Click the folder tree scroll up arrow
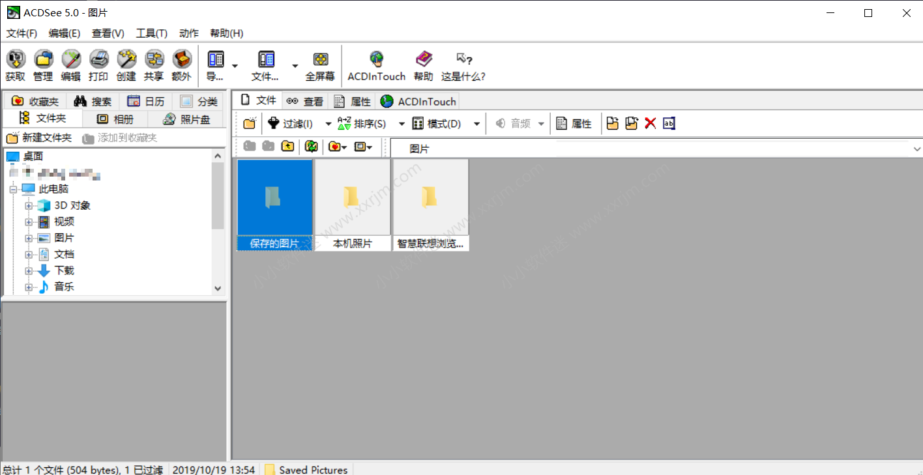Viewport: 923px width, 475px height. (218, 156)
